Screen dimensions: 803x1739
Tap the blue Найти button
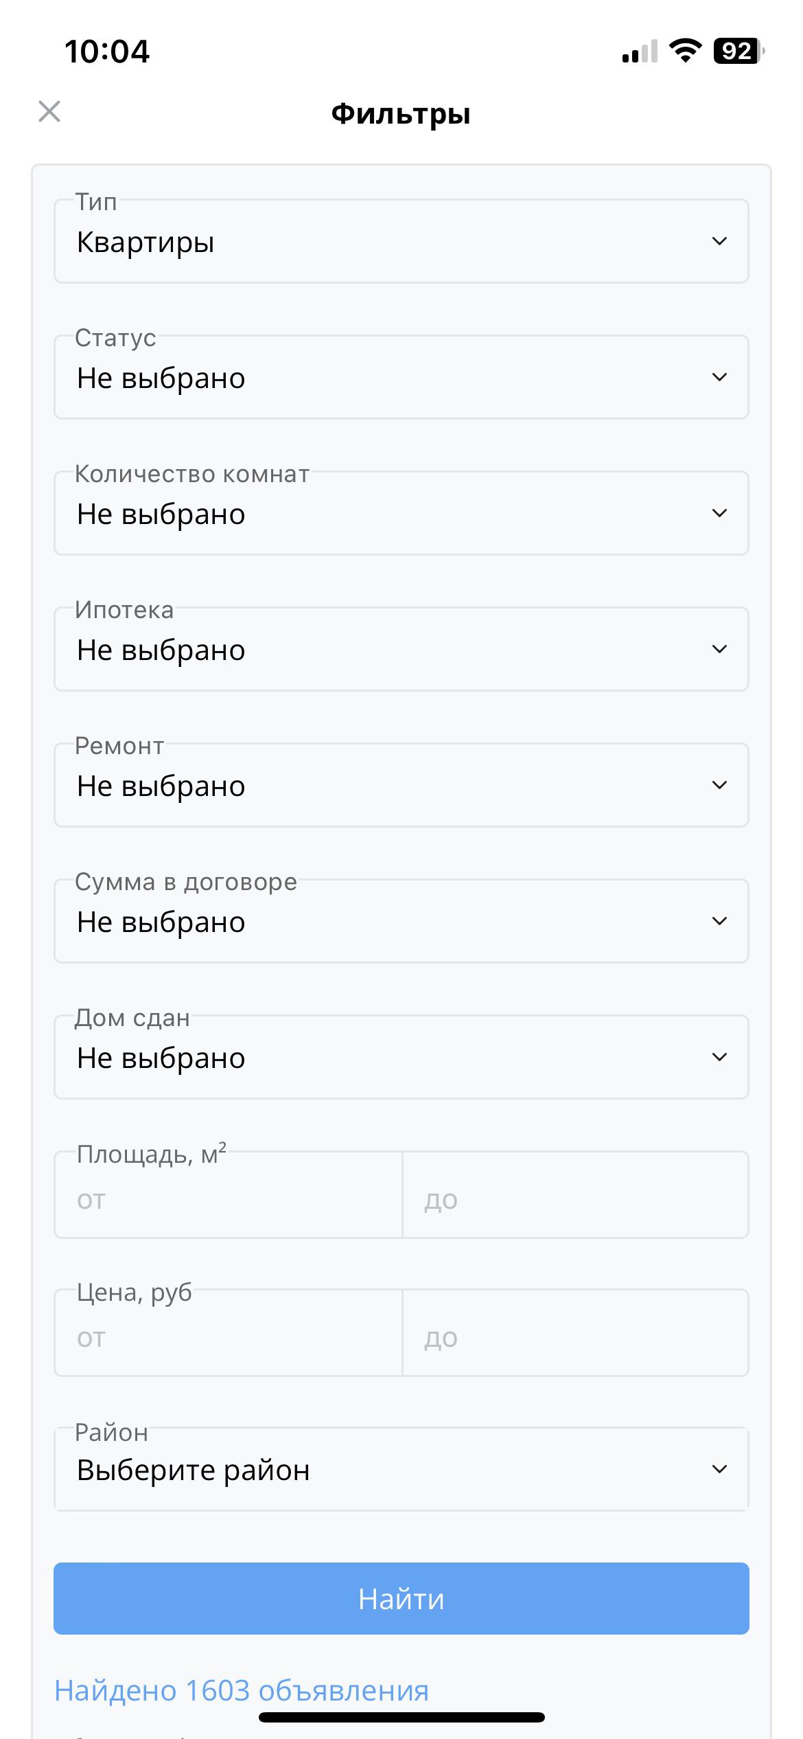(x=401, y=1599)
